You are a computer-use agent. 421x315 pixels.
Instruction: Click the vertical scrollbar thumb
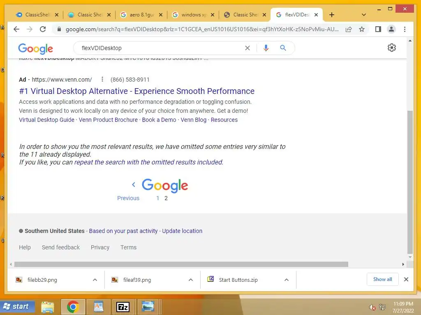410,182
